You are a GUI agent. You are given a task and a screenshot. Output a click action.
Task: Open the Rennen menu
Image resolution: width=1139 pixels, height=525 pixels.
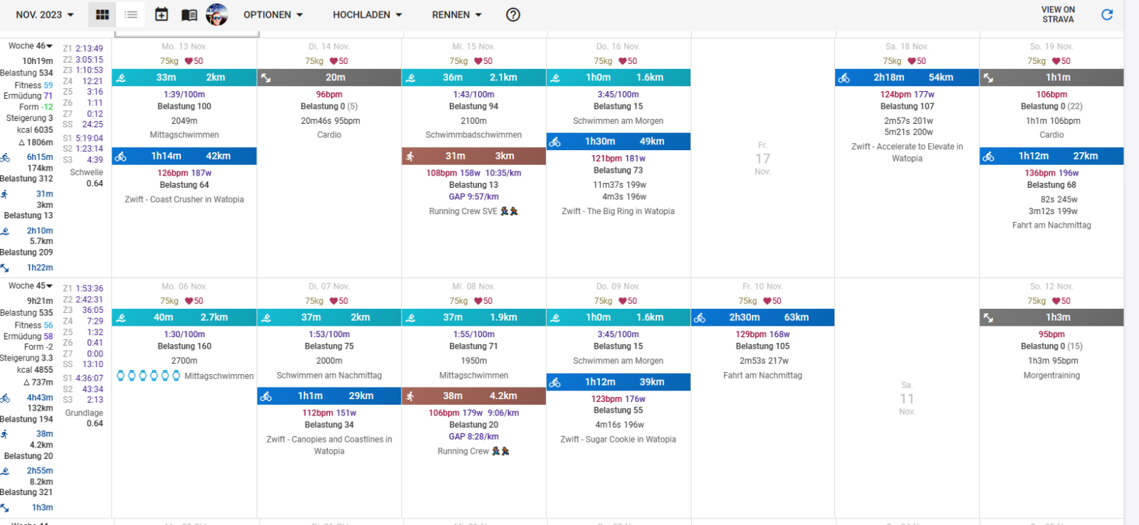pyautogui.click(x=456, y=14)
